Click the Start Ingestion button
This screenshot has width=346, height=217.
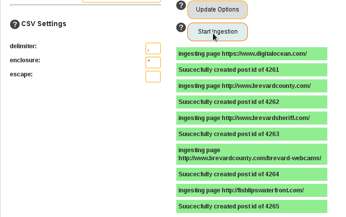point(218,32)
